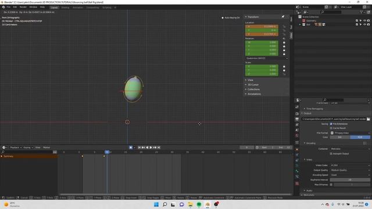Screen dimensions: 372x209
Task: Open the Render properties tab icon
Action: point(297,114)
